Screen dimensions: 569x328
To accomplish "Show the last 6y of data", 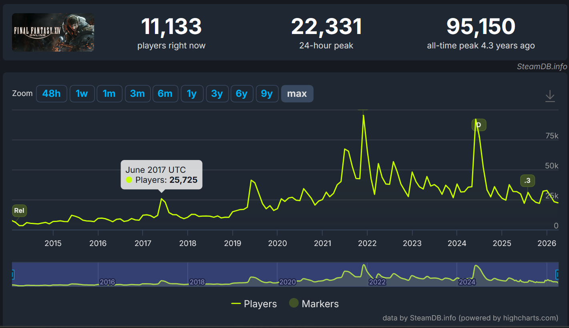I will click(x=242, y=94).
